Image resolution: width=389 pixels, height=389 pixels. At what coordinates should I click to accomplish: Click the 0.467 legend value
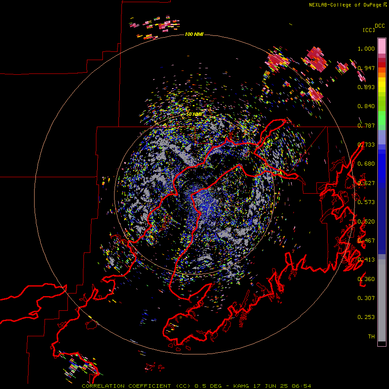click(x=366, y=241)
